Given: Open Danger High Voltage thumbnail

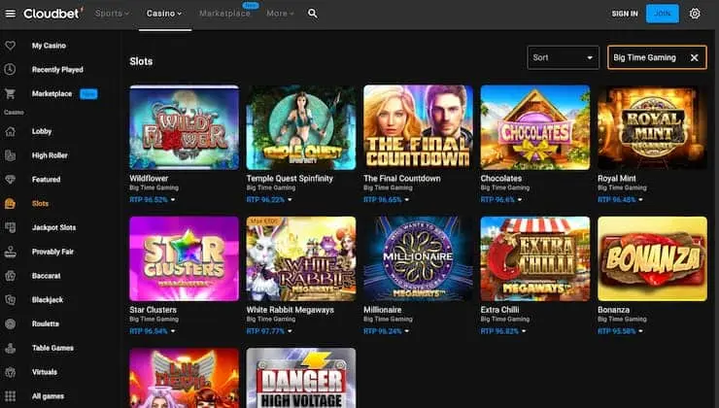Looking at the screenshot, I should pyautogui.click(x=301, y=378).
